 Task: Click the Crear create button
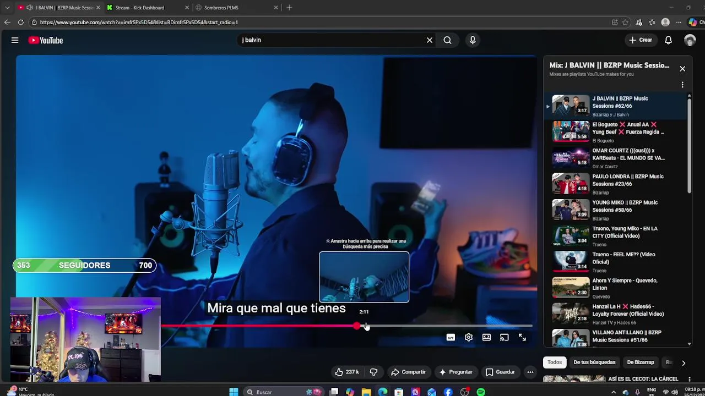[641, 40]
